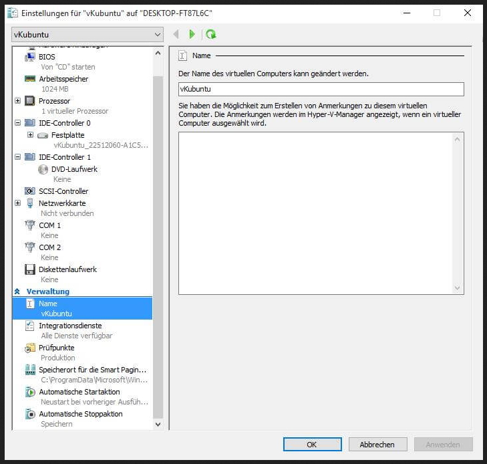Click the Arbeitsspeicher memory icon

30,79
